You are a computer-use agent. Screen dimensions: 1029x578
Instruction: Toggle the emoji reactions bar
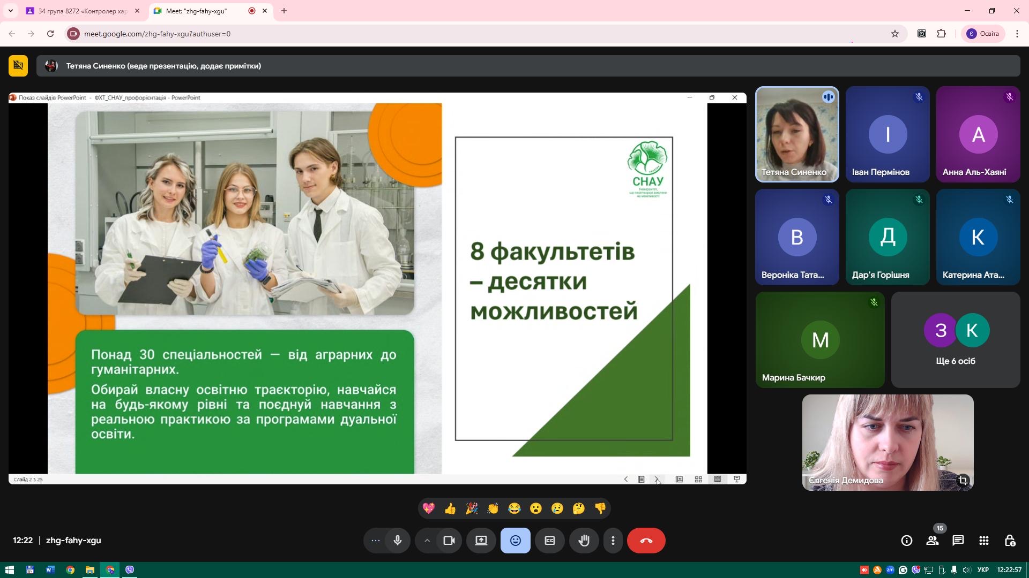pyautogui.click(x=515, y=541)
